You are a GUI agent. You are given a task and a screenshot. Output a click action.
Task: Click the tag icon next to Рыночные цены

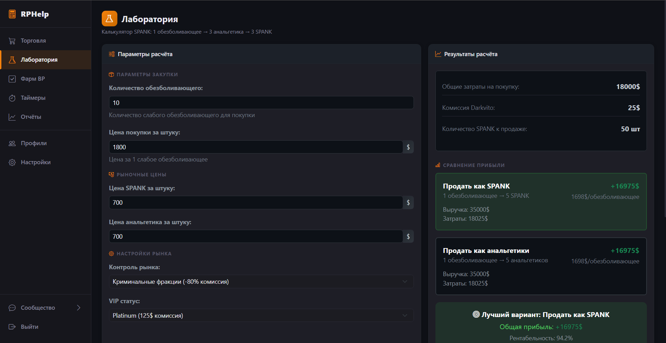pos(111,175)
